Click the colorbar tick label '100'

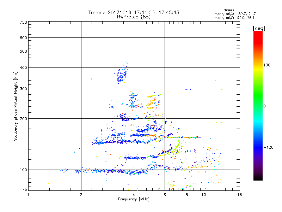pyautogui.click(x=267, y=65)
